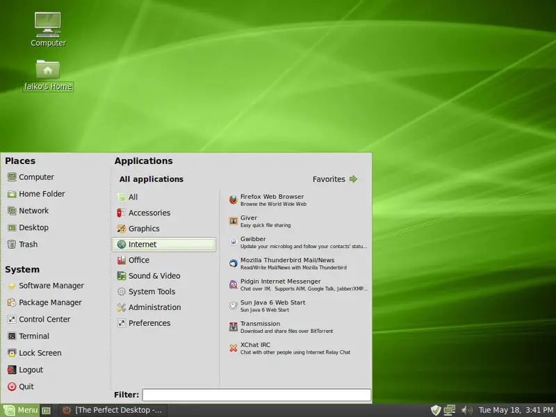Click the Quit power icon
The image size is (556, 417).
12,386
